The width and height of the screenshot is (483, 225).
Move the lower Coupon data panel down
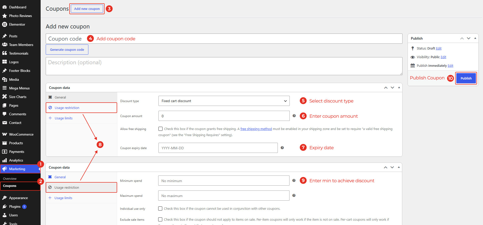click(x=392, y=167)
